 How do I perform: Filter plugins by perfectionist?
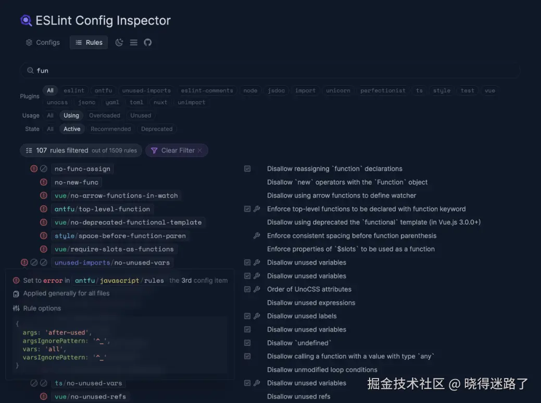383,90
